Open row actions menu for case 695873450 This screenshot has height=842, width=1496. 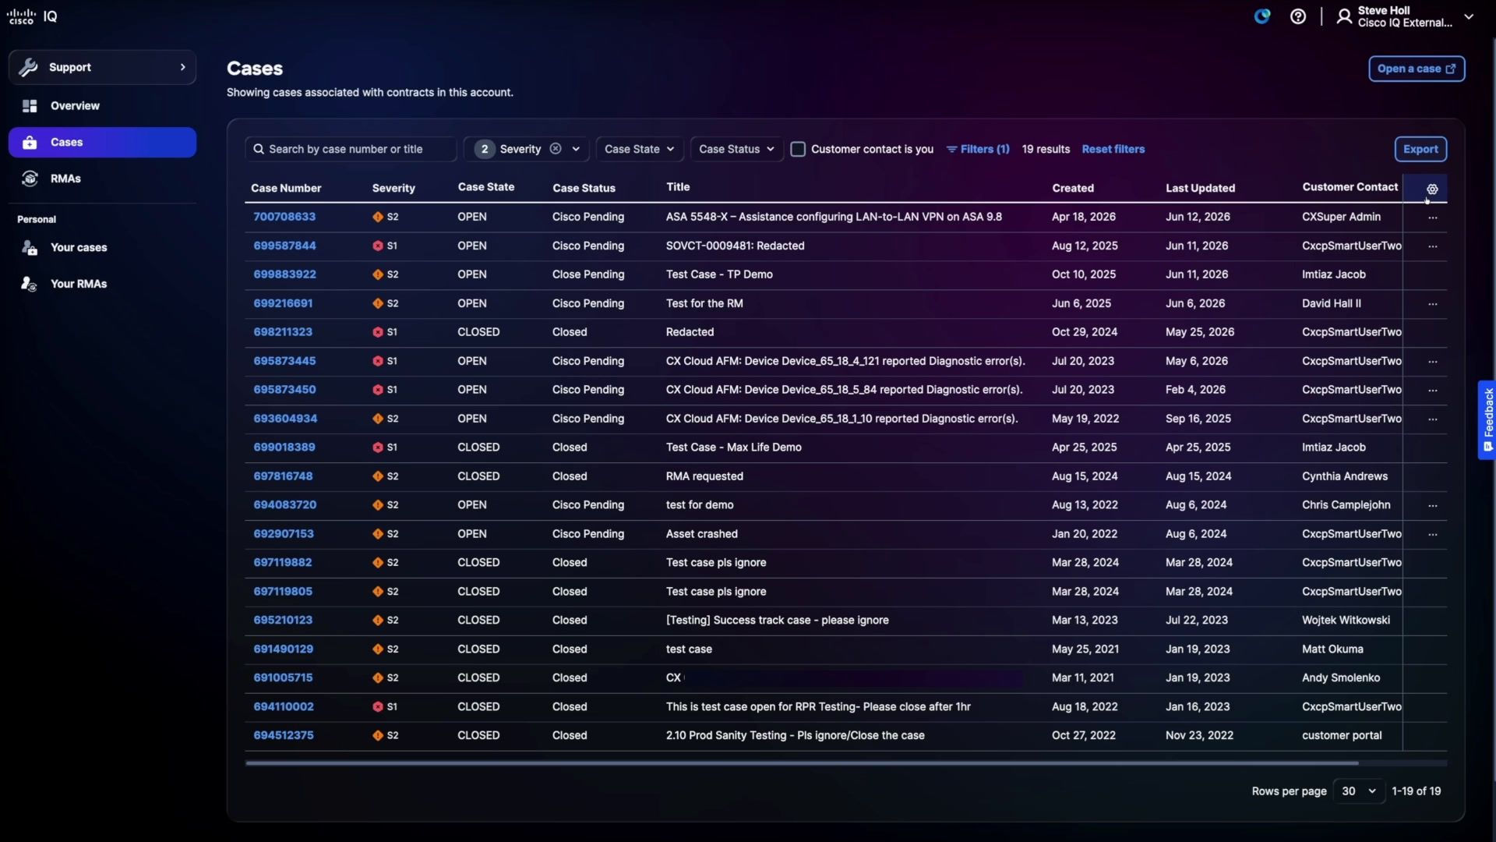coord(1433,391)
